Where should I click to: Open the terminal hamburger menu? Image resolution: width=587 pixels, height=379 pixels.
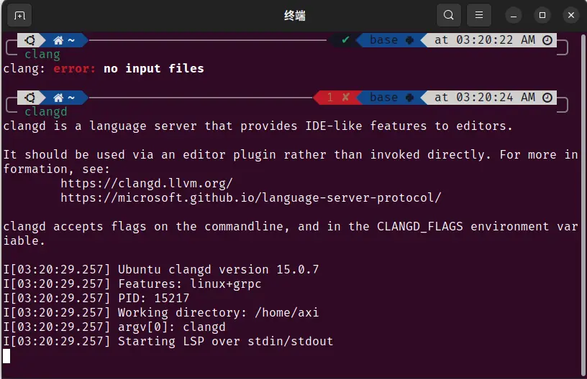[479, 15]
